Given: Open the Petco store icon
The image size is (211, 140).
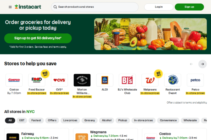Looking at the screenshot, I should (x=195, y=80).
